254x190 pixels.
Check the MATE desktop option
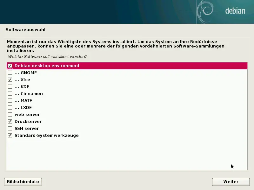[10, 100]
